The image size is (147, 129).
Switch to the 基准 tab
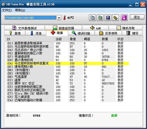pyautogui.click(x=15, y=33)
